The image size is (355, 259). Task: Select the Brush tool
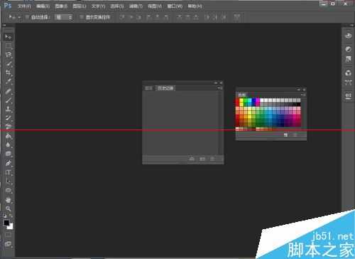tap(8, 100)
